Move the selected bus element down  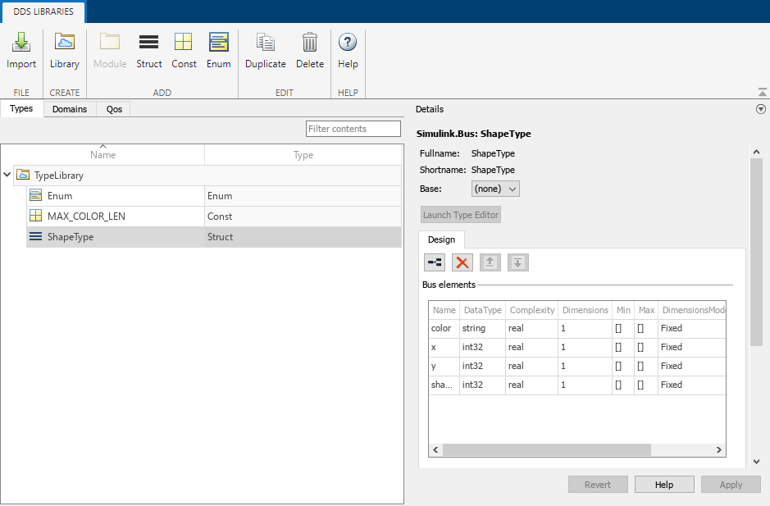[x=517, y=262]
